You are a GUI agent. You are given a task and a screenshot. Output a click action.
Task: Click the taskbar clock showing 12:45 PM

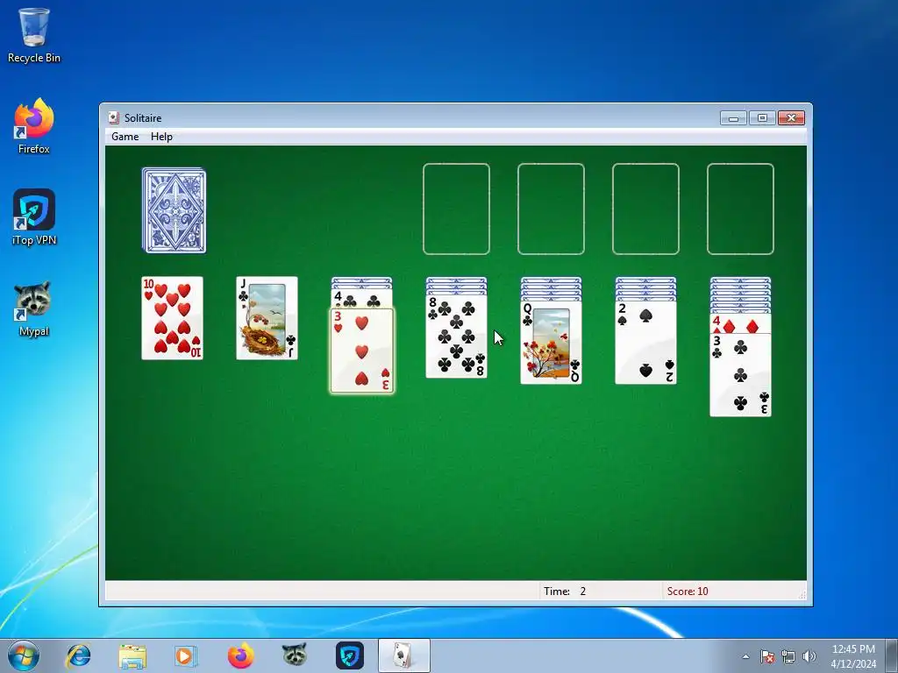point(853,656)
